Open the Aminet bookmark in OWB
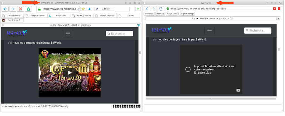285x116 pixels. (x=129, y=16)
